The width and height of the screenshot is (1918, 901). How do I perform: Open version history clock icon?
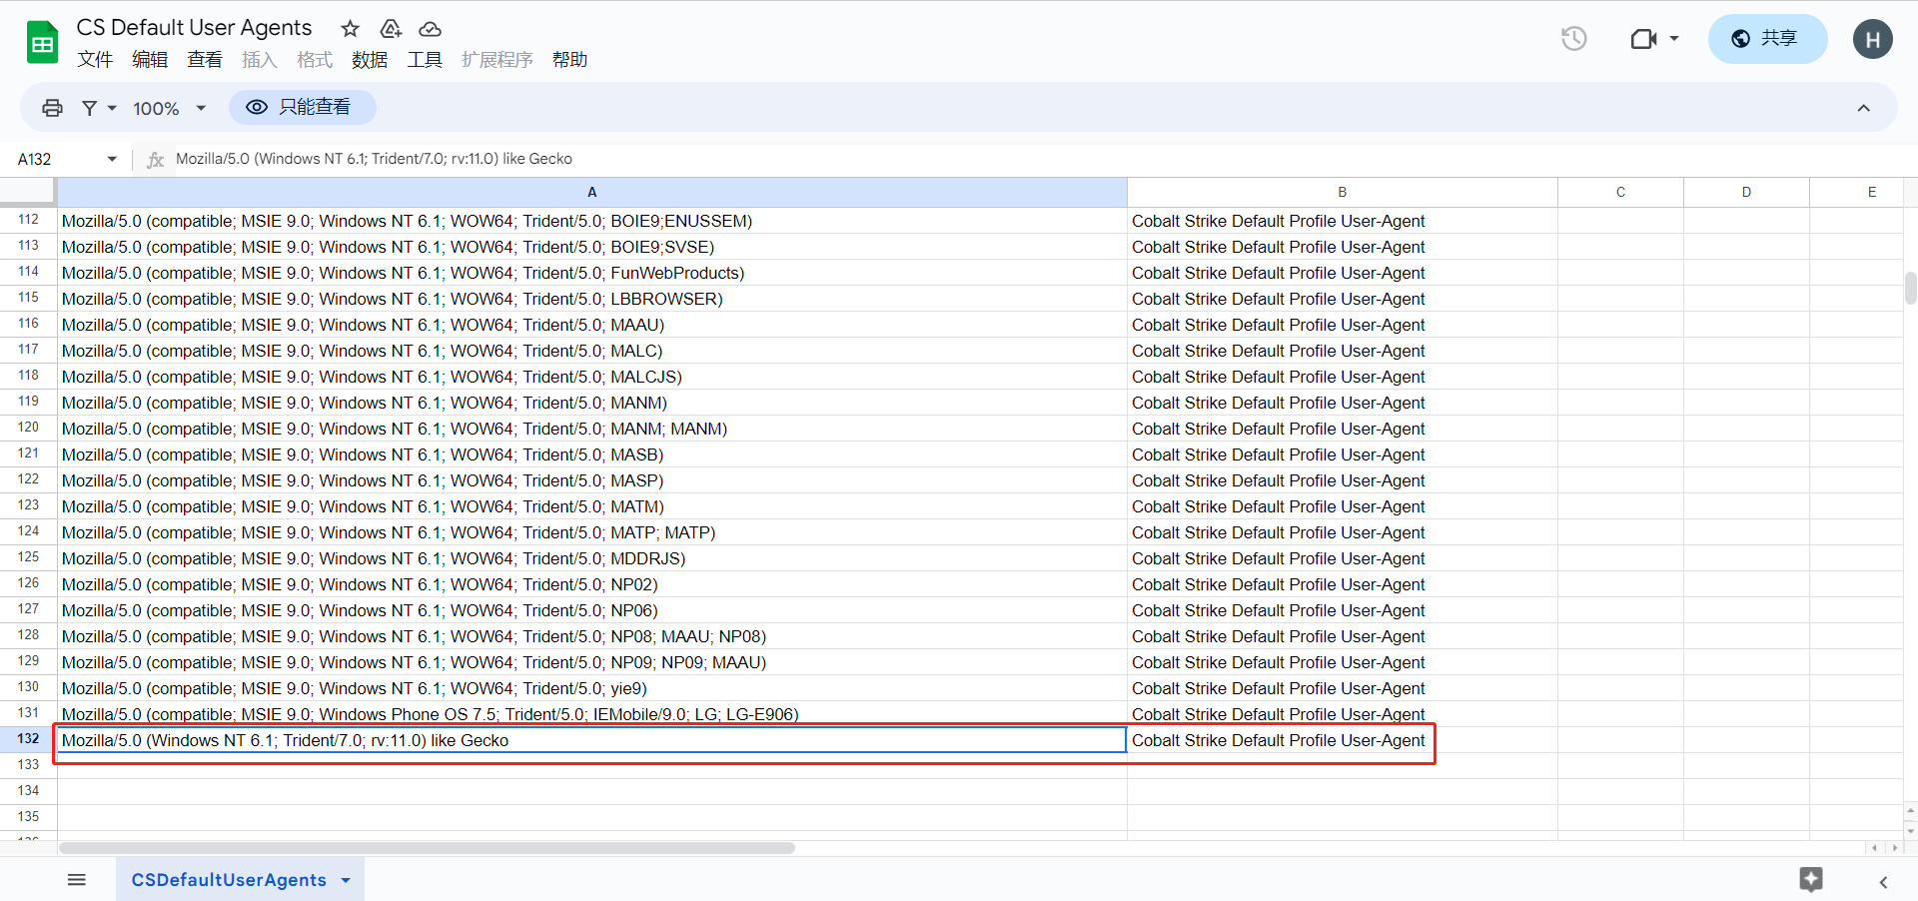(1573, 39)
